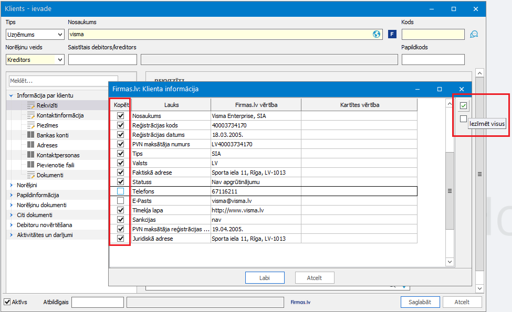The height and width of the screenshot is (312, 512).
Task: Confirm with the Labi button
Action: coord(265,278)
